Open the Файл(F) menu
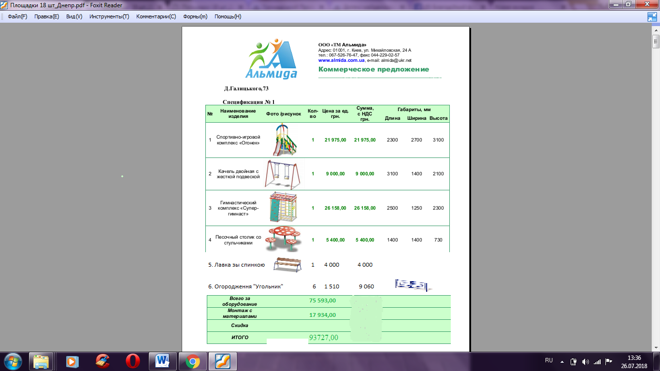Screen dimensions: 660x371 point(17,16)
